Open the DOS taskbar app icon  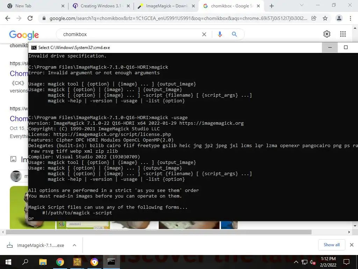pos(77,262)
